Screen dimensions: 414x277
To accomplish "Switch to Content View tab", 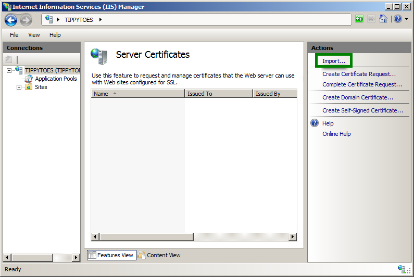I will tap(159, 255).
